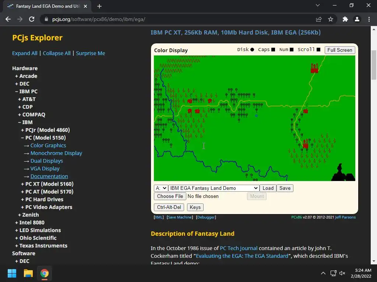Image resolution: width=377 pixels, height=282 pixels.
Task: Open the Documentation link
Action: 49,176
